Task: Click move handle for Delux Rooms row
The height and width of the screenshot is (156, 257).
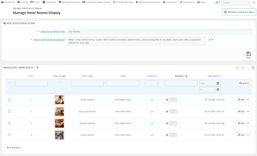Action: [x=167, y=100]
